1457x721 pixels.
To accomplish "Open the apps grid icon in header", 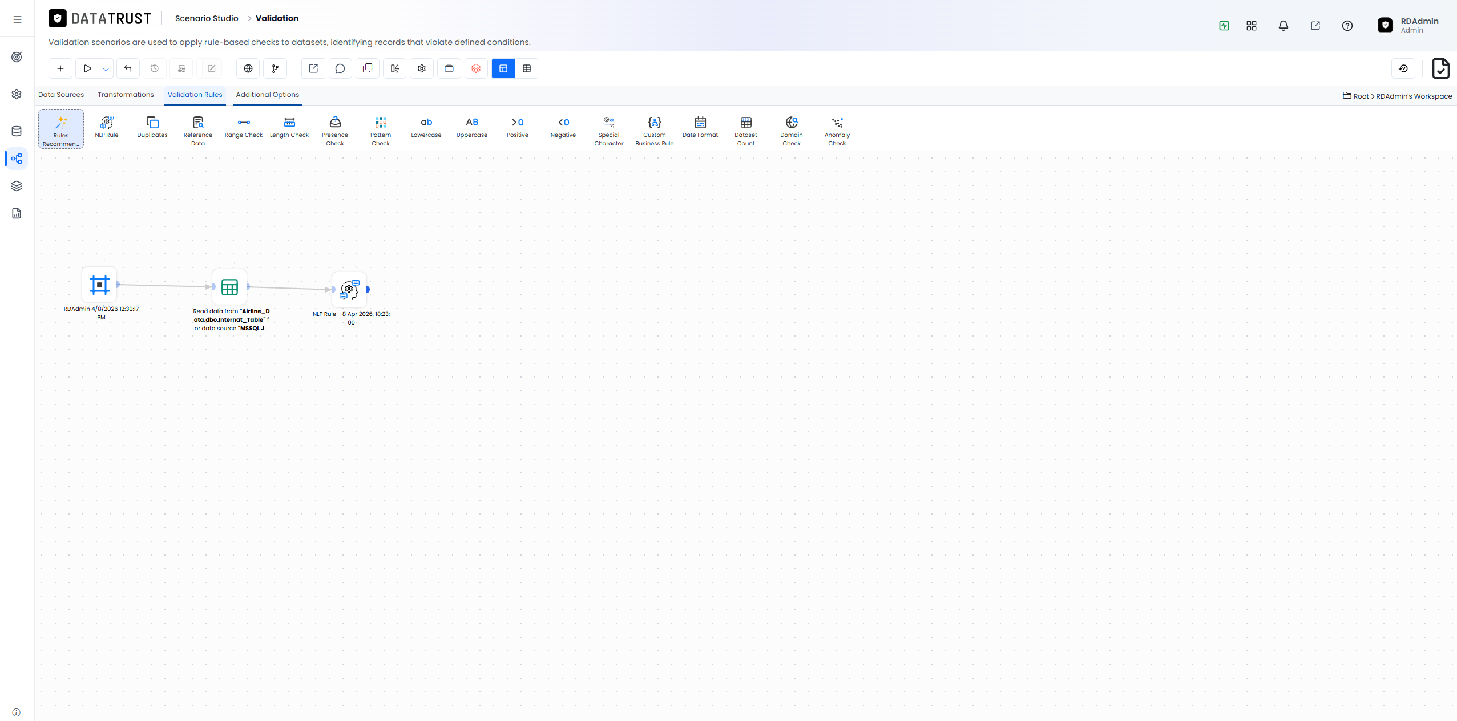I will [1252, 26].
